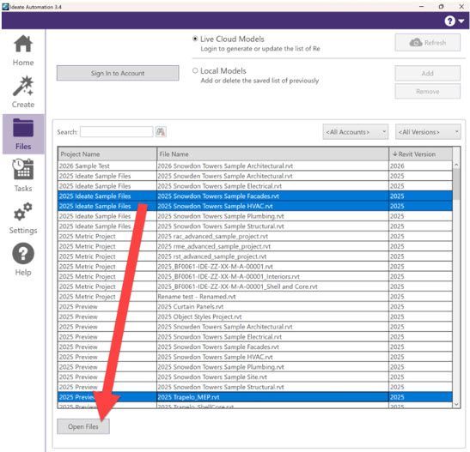Select 2025 rme_advanced_sample_project.rvt row
Viewport: 470px width, 452px height.
pos(255,246)
